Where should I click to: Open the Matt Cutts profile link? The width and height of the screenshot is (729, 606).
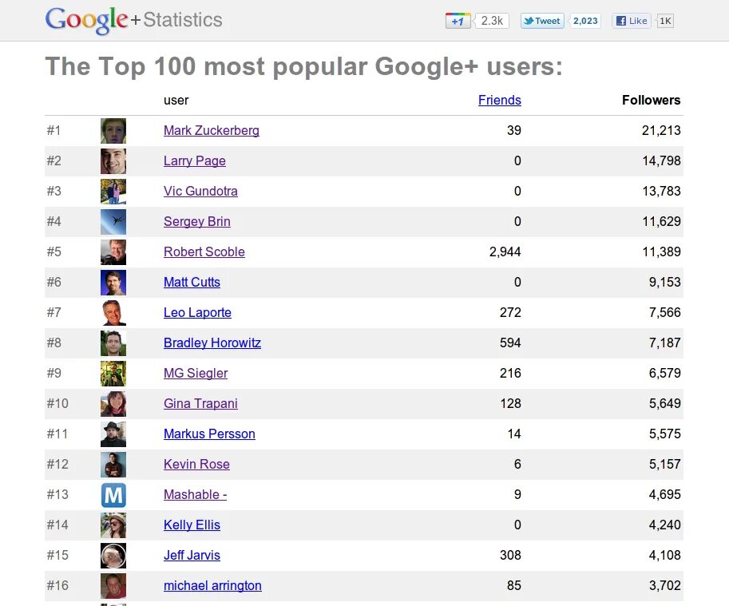click(192, 282)
